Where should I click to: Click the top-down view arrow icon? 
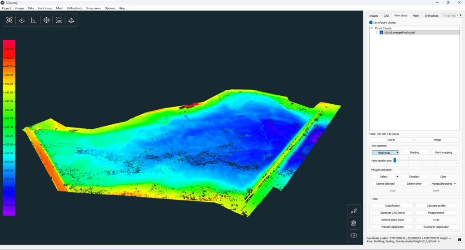[x=22, y=20]
